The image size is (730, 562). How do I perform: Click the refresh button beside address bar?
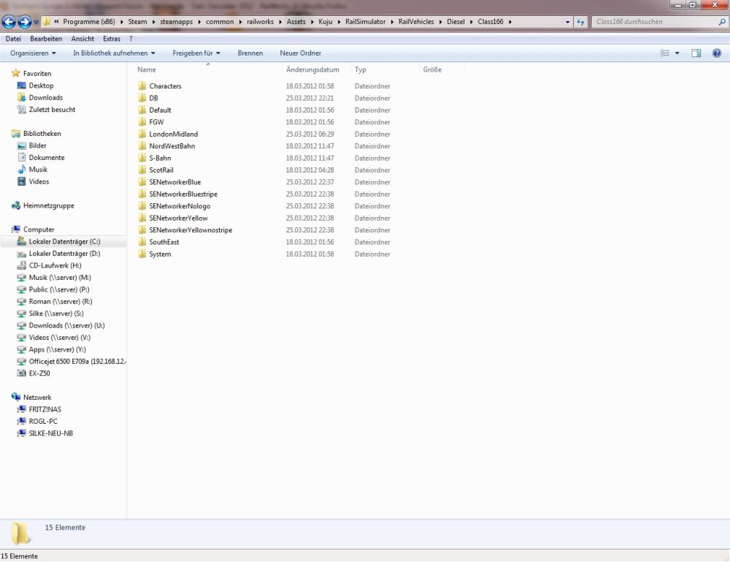click(580, 22)
